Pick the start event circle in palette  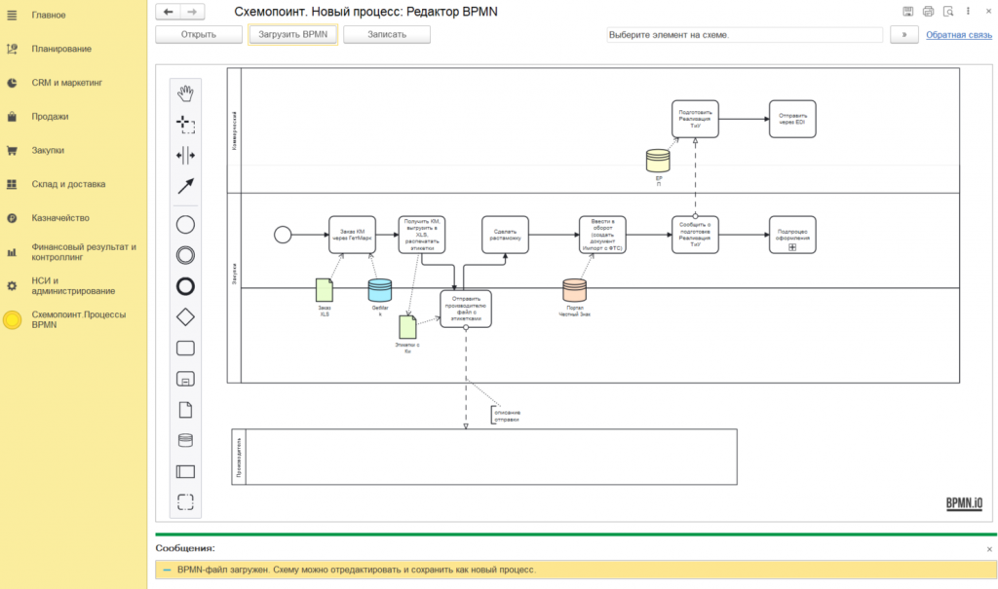tap(185, 225)
